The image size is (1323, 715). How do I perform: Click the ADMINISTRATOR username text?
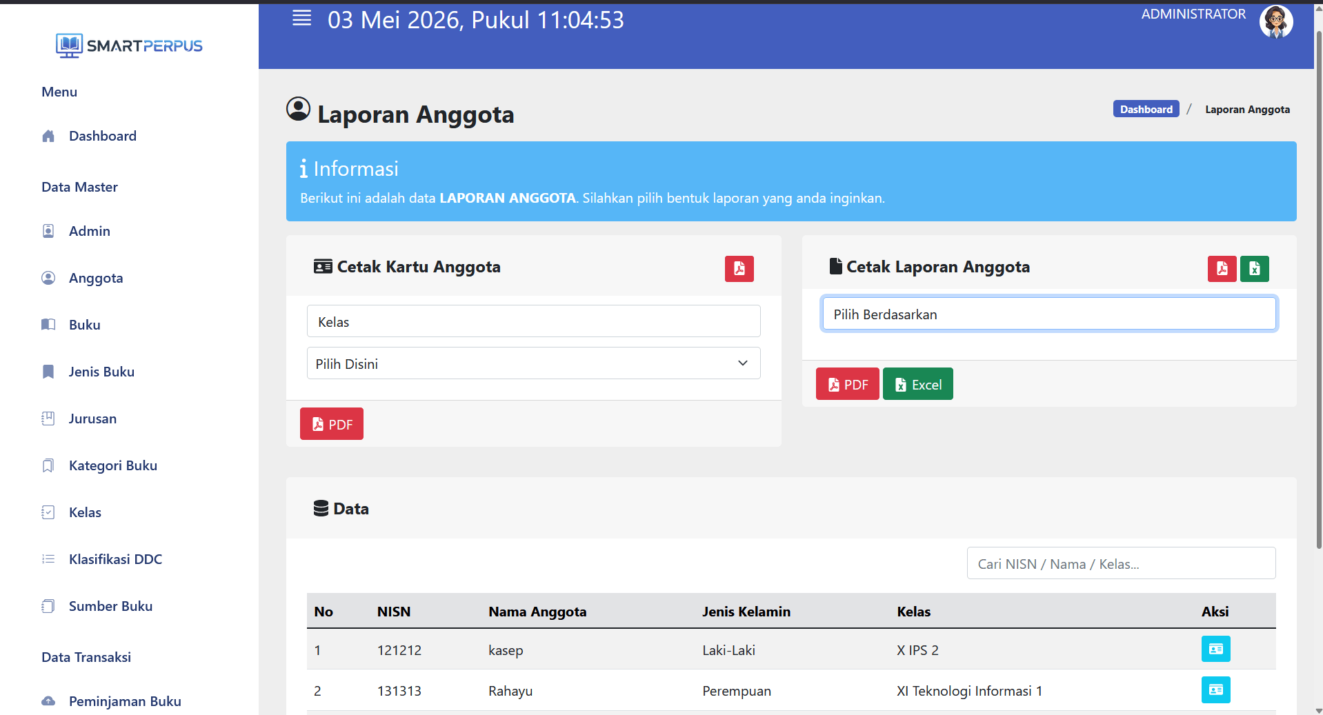[1193, 14]
